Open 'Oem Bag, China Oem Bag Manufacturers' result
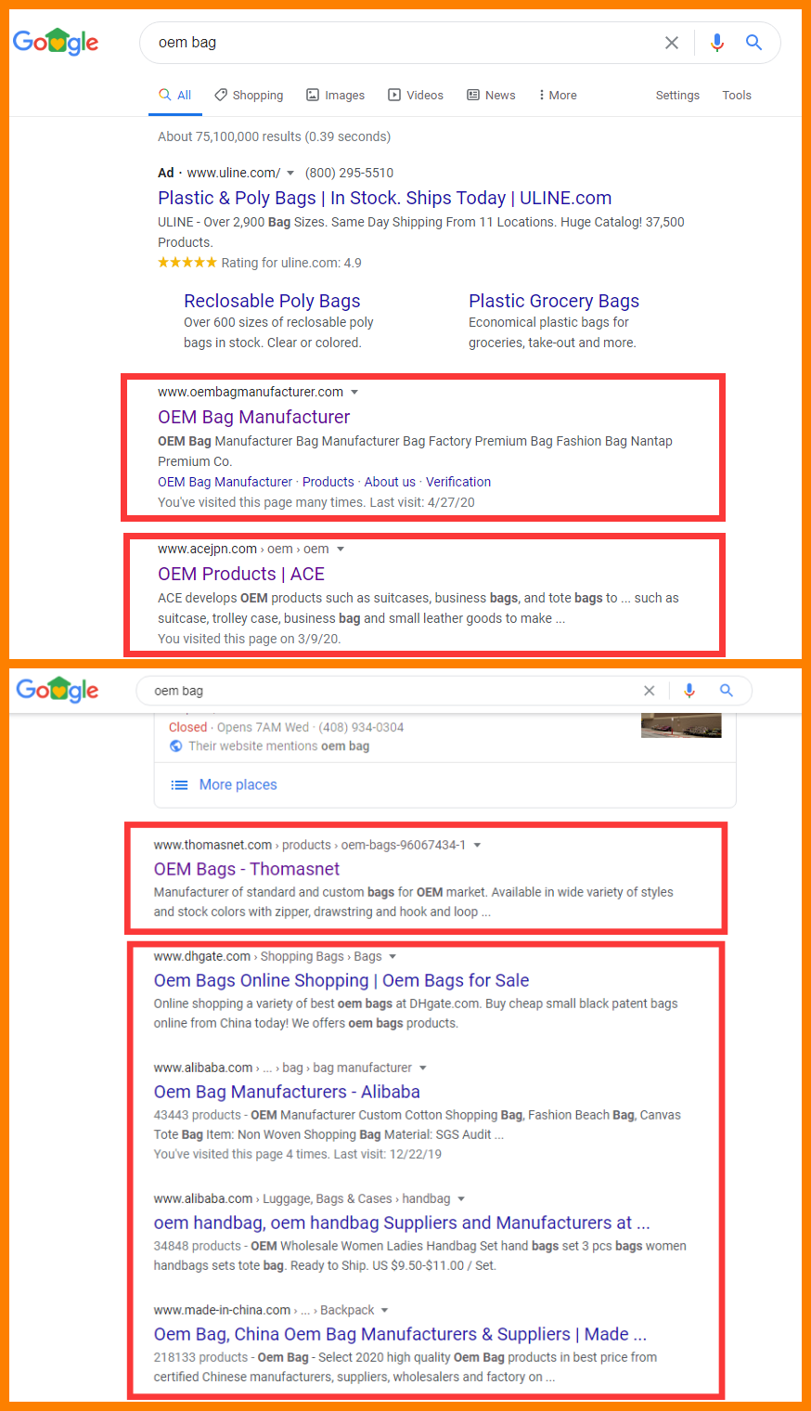 tap(400, 1334)
